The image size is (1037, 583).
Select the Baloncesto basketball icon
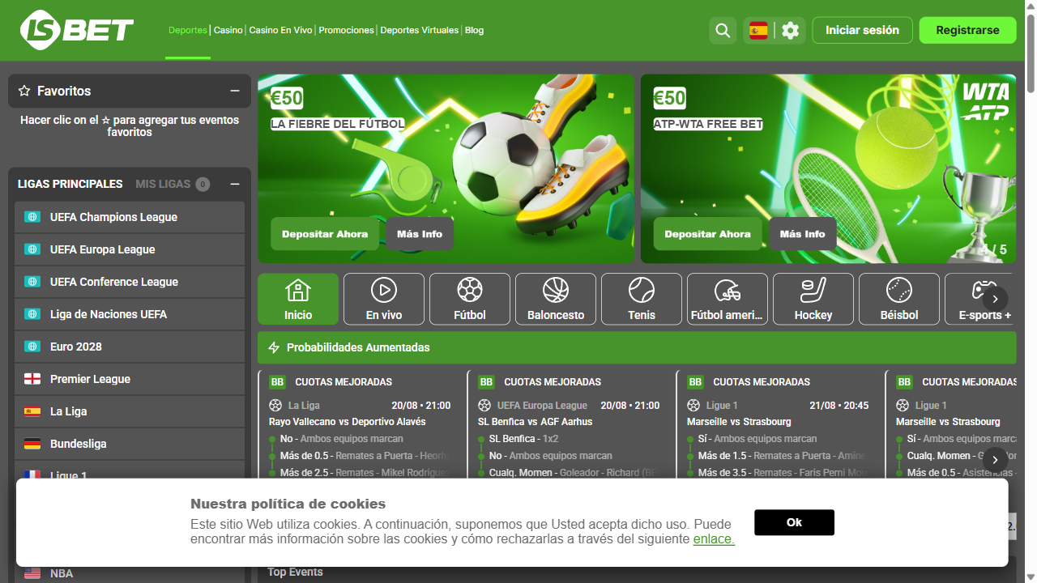[x=556, y=290]
